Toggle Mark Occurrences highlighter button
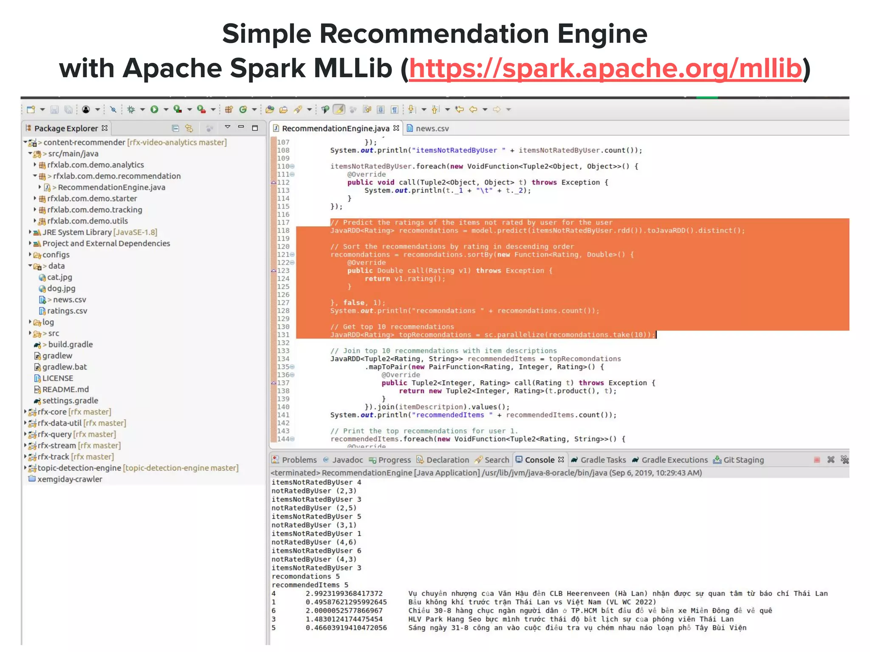This screenshot has height=652, width=870. tap(339, 110)
